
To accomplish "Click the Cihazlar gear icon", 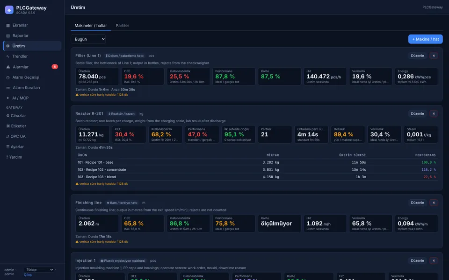I will coord(8,116).
